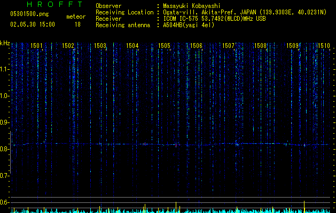Click the red meteor echo after 1509

click(x=304, y=145)
